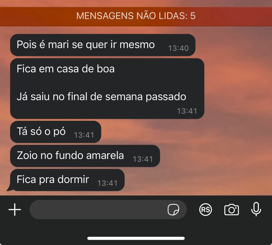
Task: Tap 'Já saiu no final de semana passado' text
Action: pos(101,97)
